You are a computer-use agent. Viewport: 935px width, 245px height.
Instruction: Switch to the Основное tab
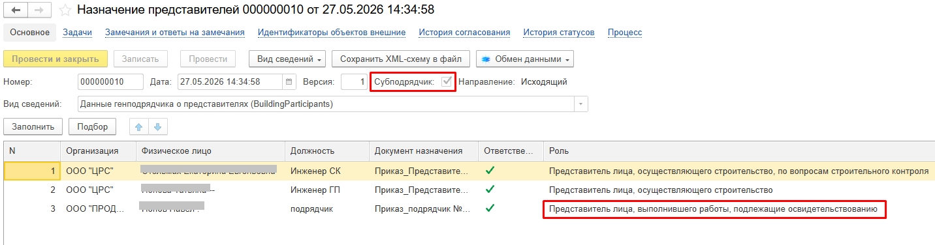point(29,32)
